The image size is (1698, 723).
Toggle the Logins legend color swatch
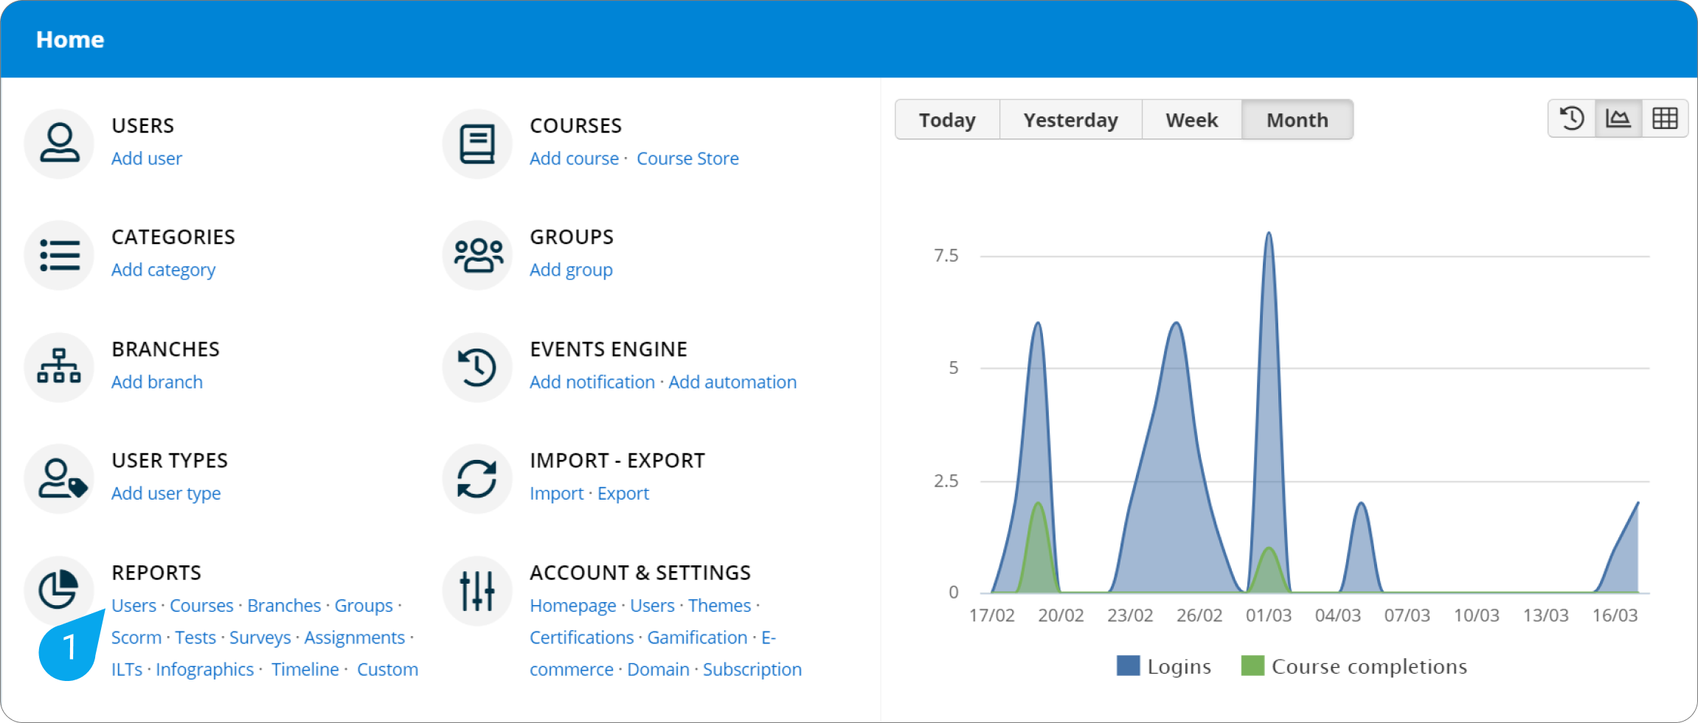(x=1128, y=666)
